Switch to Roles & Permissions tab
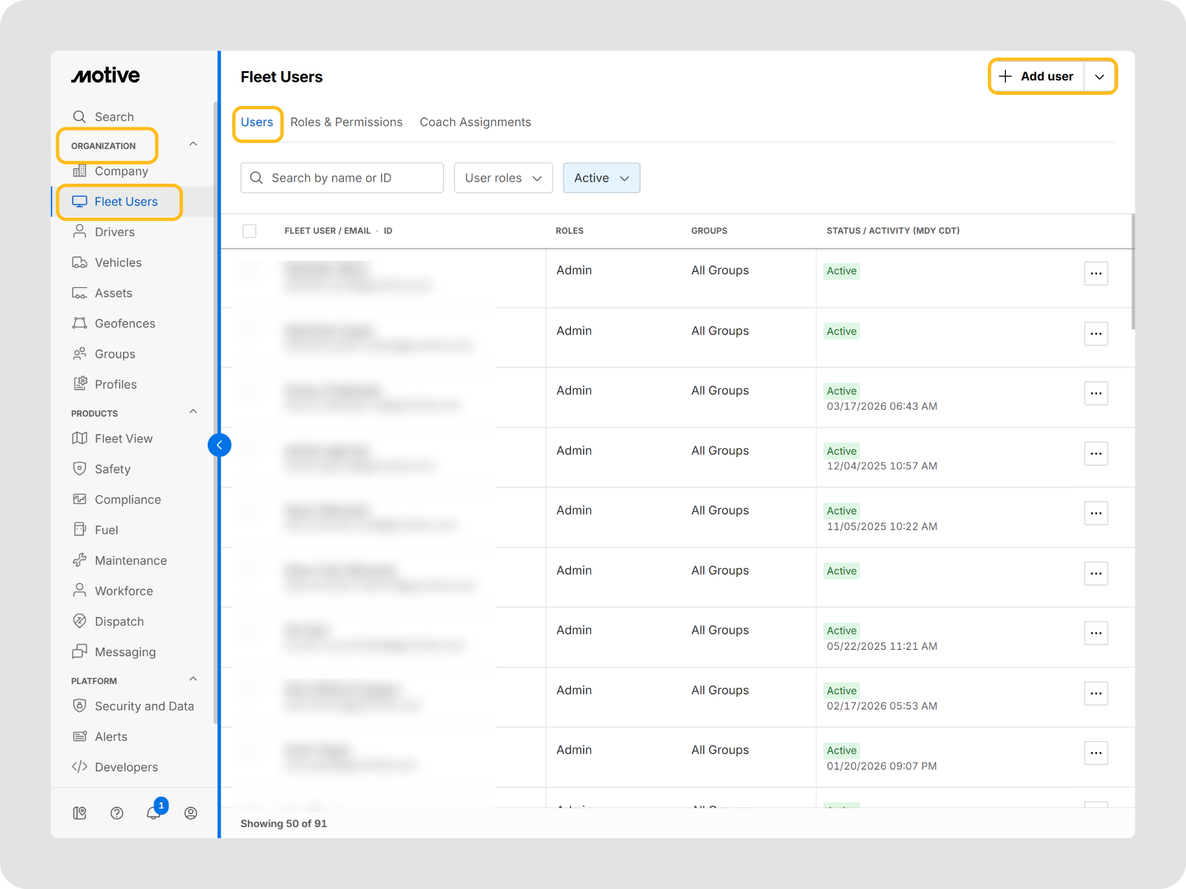The image size is (1186, 889). click(346, 122)
